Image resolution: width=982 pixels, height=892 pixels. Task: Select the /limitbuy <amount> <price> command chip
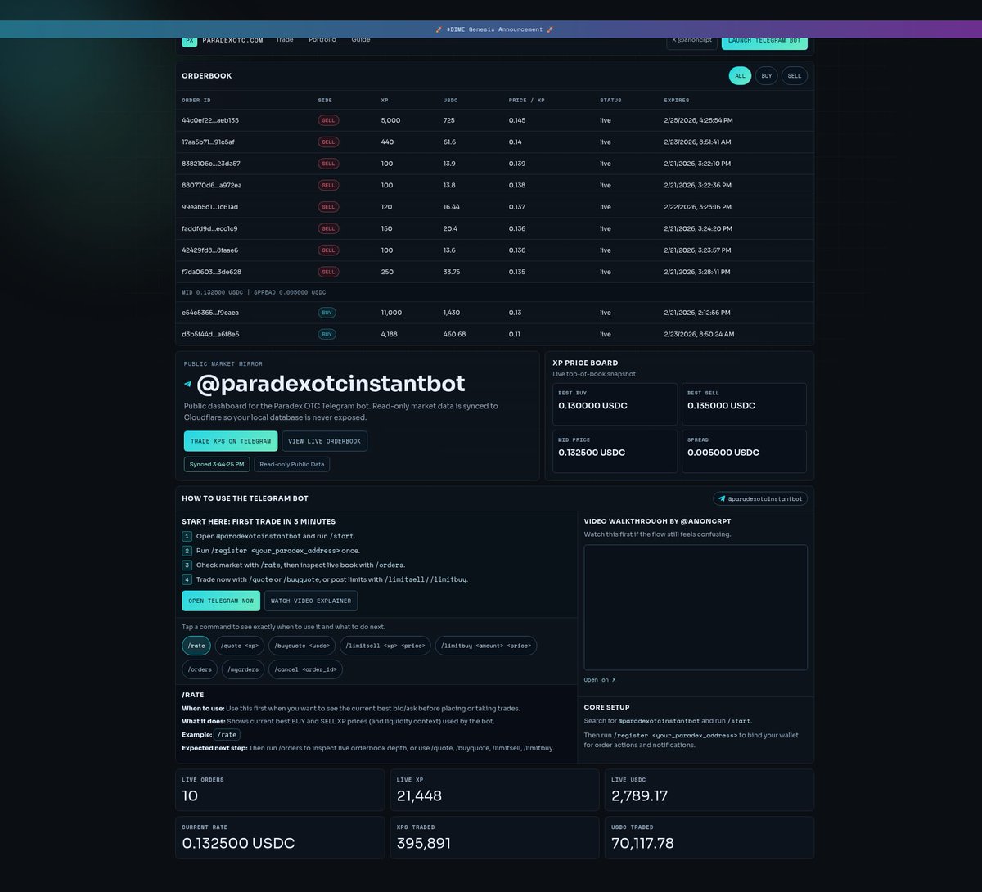486,646
